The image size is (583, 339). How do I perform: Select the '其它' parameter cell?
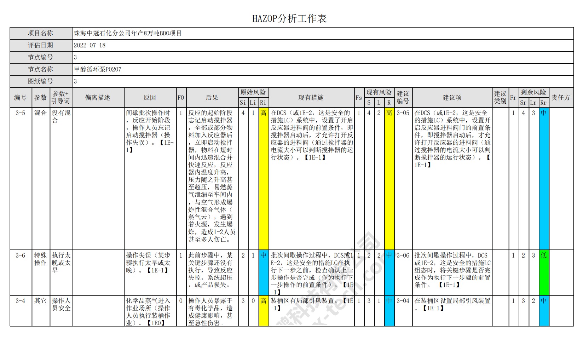[x=41, y=311]
